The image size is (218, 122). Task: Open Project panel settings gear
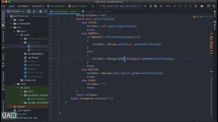41,12
